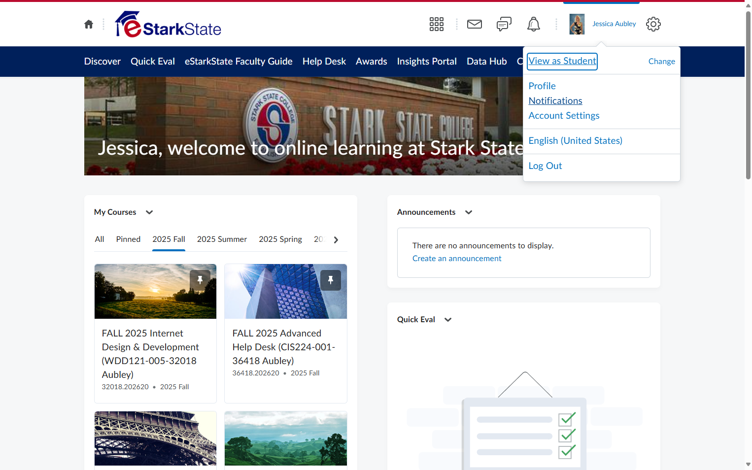The width and height of the screenshot is (752, 470).
Task: Open Profile from user menu
Action: [542, 86]
